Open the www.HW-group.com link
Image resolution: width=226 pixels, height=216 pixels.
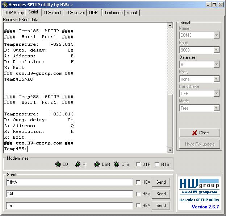199,192
